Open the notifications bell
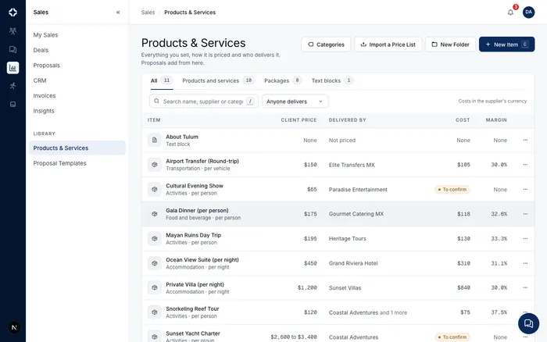Viewport: 547px width, 342px height. [x=510, y=12]
